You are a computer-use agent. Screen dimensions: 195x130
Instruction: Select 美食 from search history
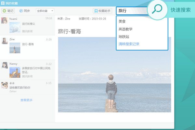point(122,22)
